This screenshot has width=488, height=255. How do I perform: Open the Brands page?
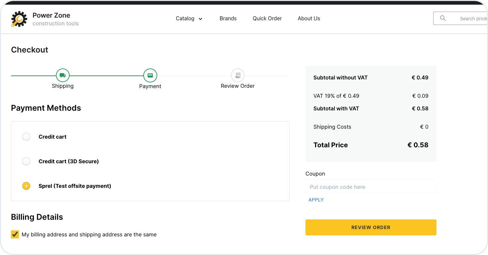point(228,18)
